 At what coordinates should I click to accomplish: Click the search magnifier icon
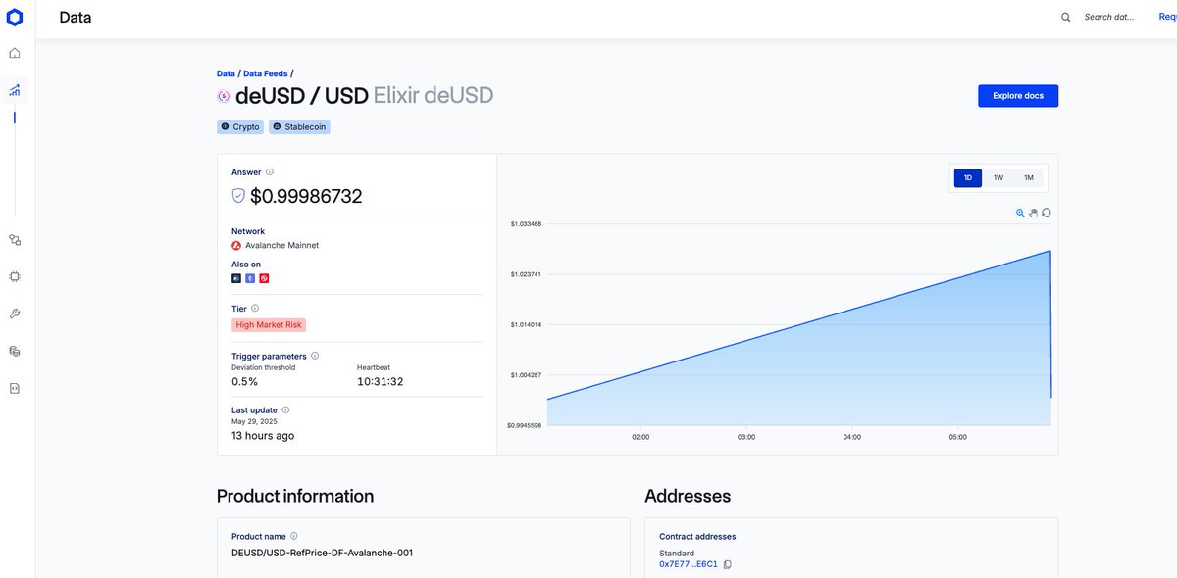tap(1066, 17)
